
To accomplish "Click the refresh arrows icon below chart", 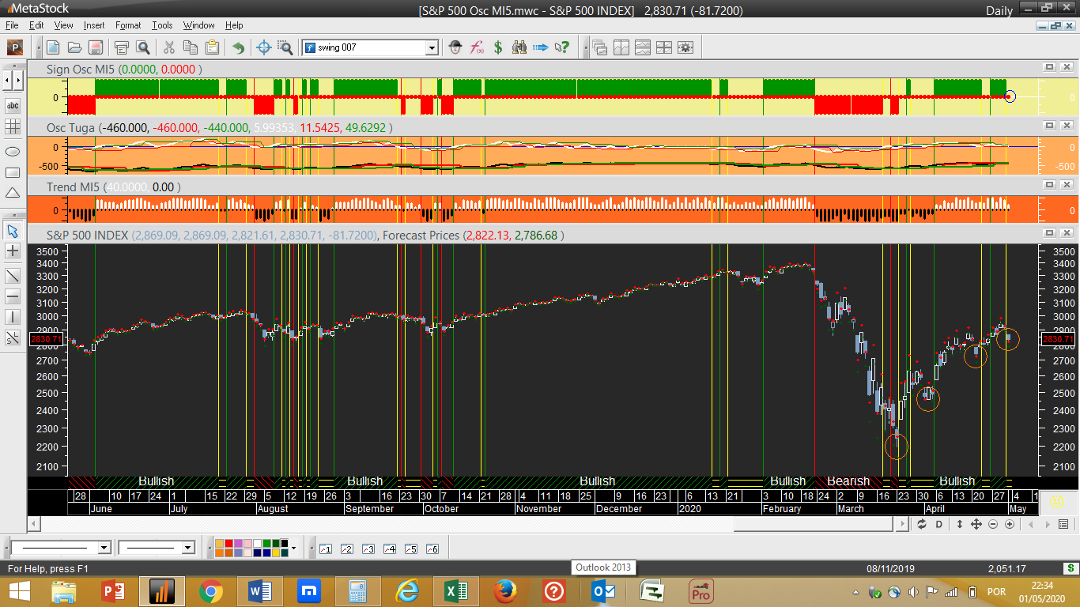I will pos(922,524).
